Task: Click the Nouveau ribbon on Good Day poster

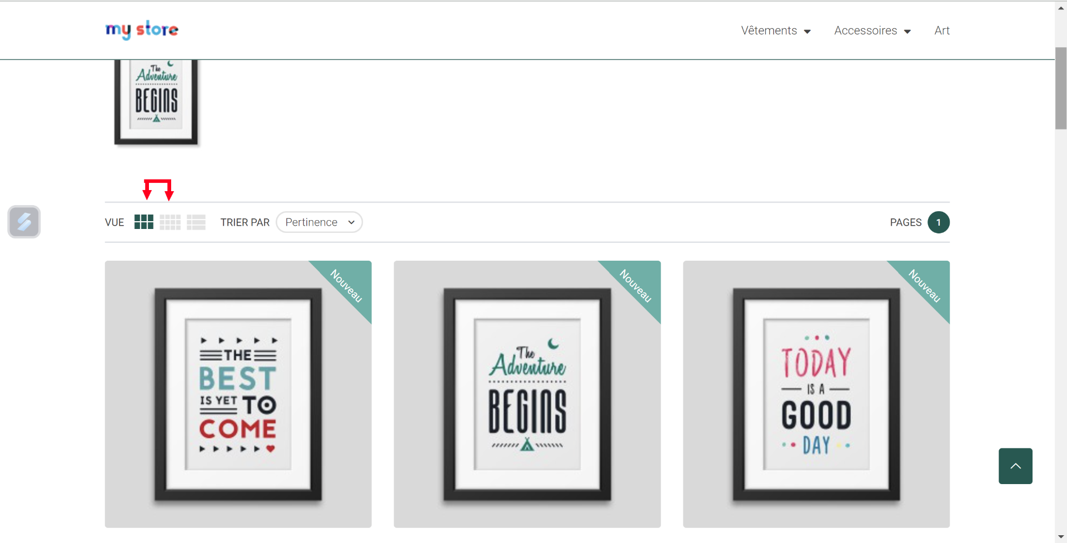Action: 925,286
